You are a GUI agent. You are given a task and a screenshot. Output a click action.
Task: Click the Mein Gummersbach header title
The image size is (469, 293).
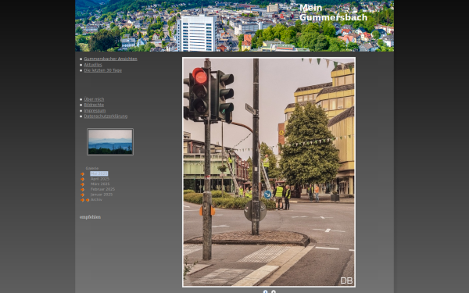click(x=333, y=13)
